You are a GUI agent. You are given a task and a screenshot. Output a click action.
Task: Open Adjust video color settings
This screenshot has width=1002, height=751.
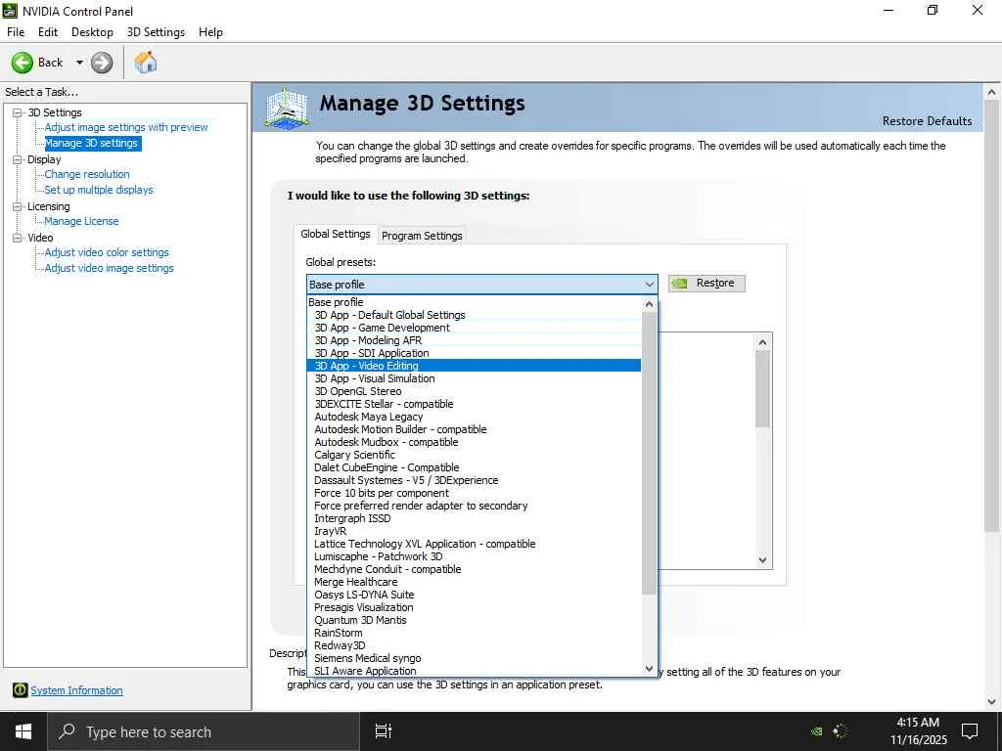tap(106, 252)
